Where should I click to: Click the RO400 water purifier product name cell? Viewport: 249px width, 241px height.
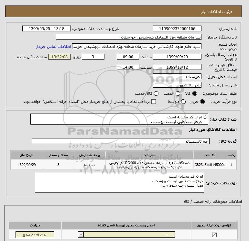pyautogui.click(x=149, y=165)
